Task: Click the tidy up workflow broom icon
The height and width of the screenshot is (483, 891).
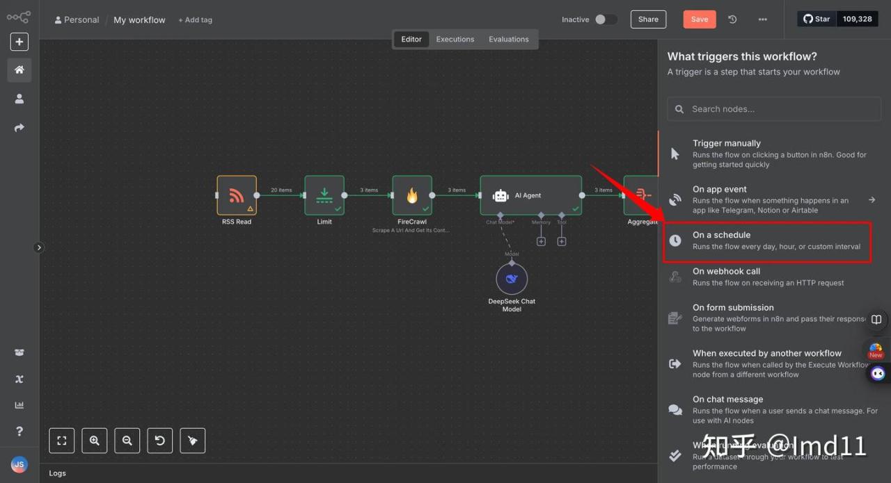Action: click(x=193, y=441)
